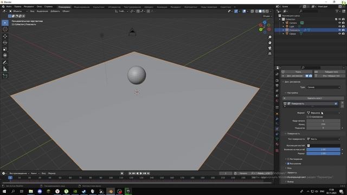Open the Output properties tab icon
The height and width of the screenshot is (195, 347).
coord(277,86)
